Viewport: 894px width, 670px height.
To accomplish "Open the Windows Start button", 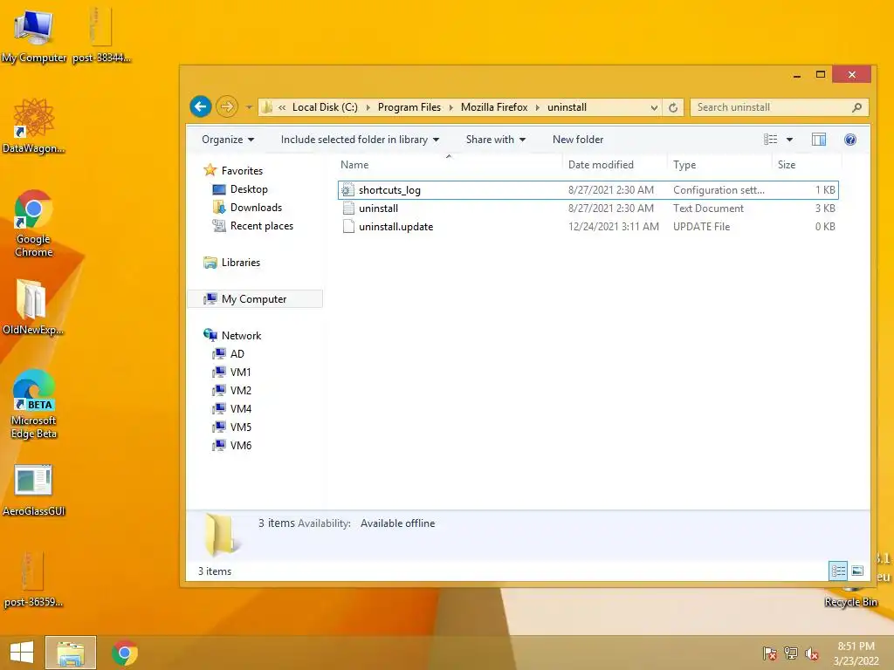I will pyautogui.click(x=22, y=653).
